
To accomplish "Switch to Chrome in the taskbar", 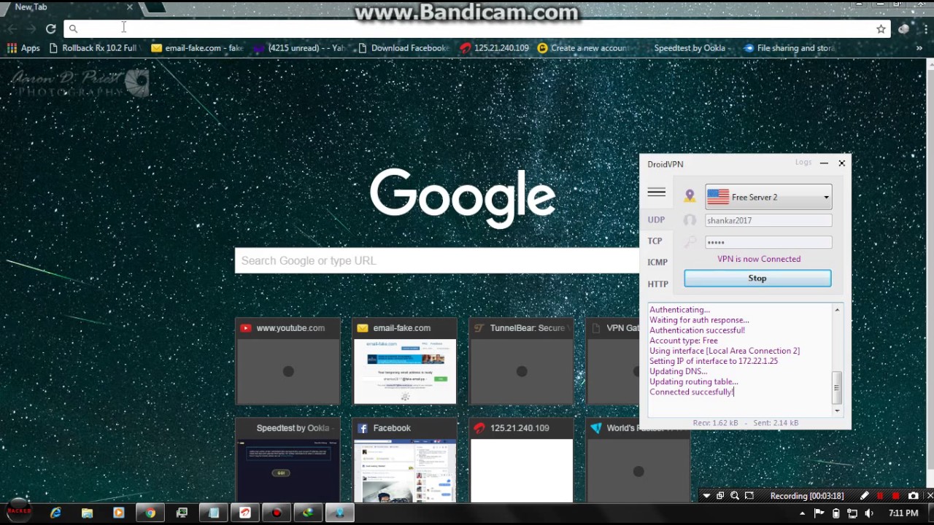I will 150,513.
